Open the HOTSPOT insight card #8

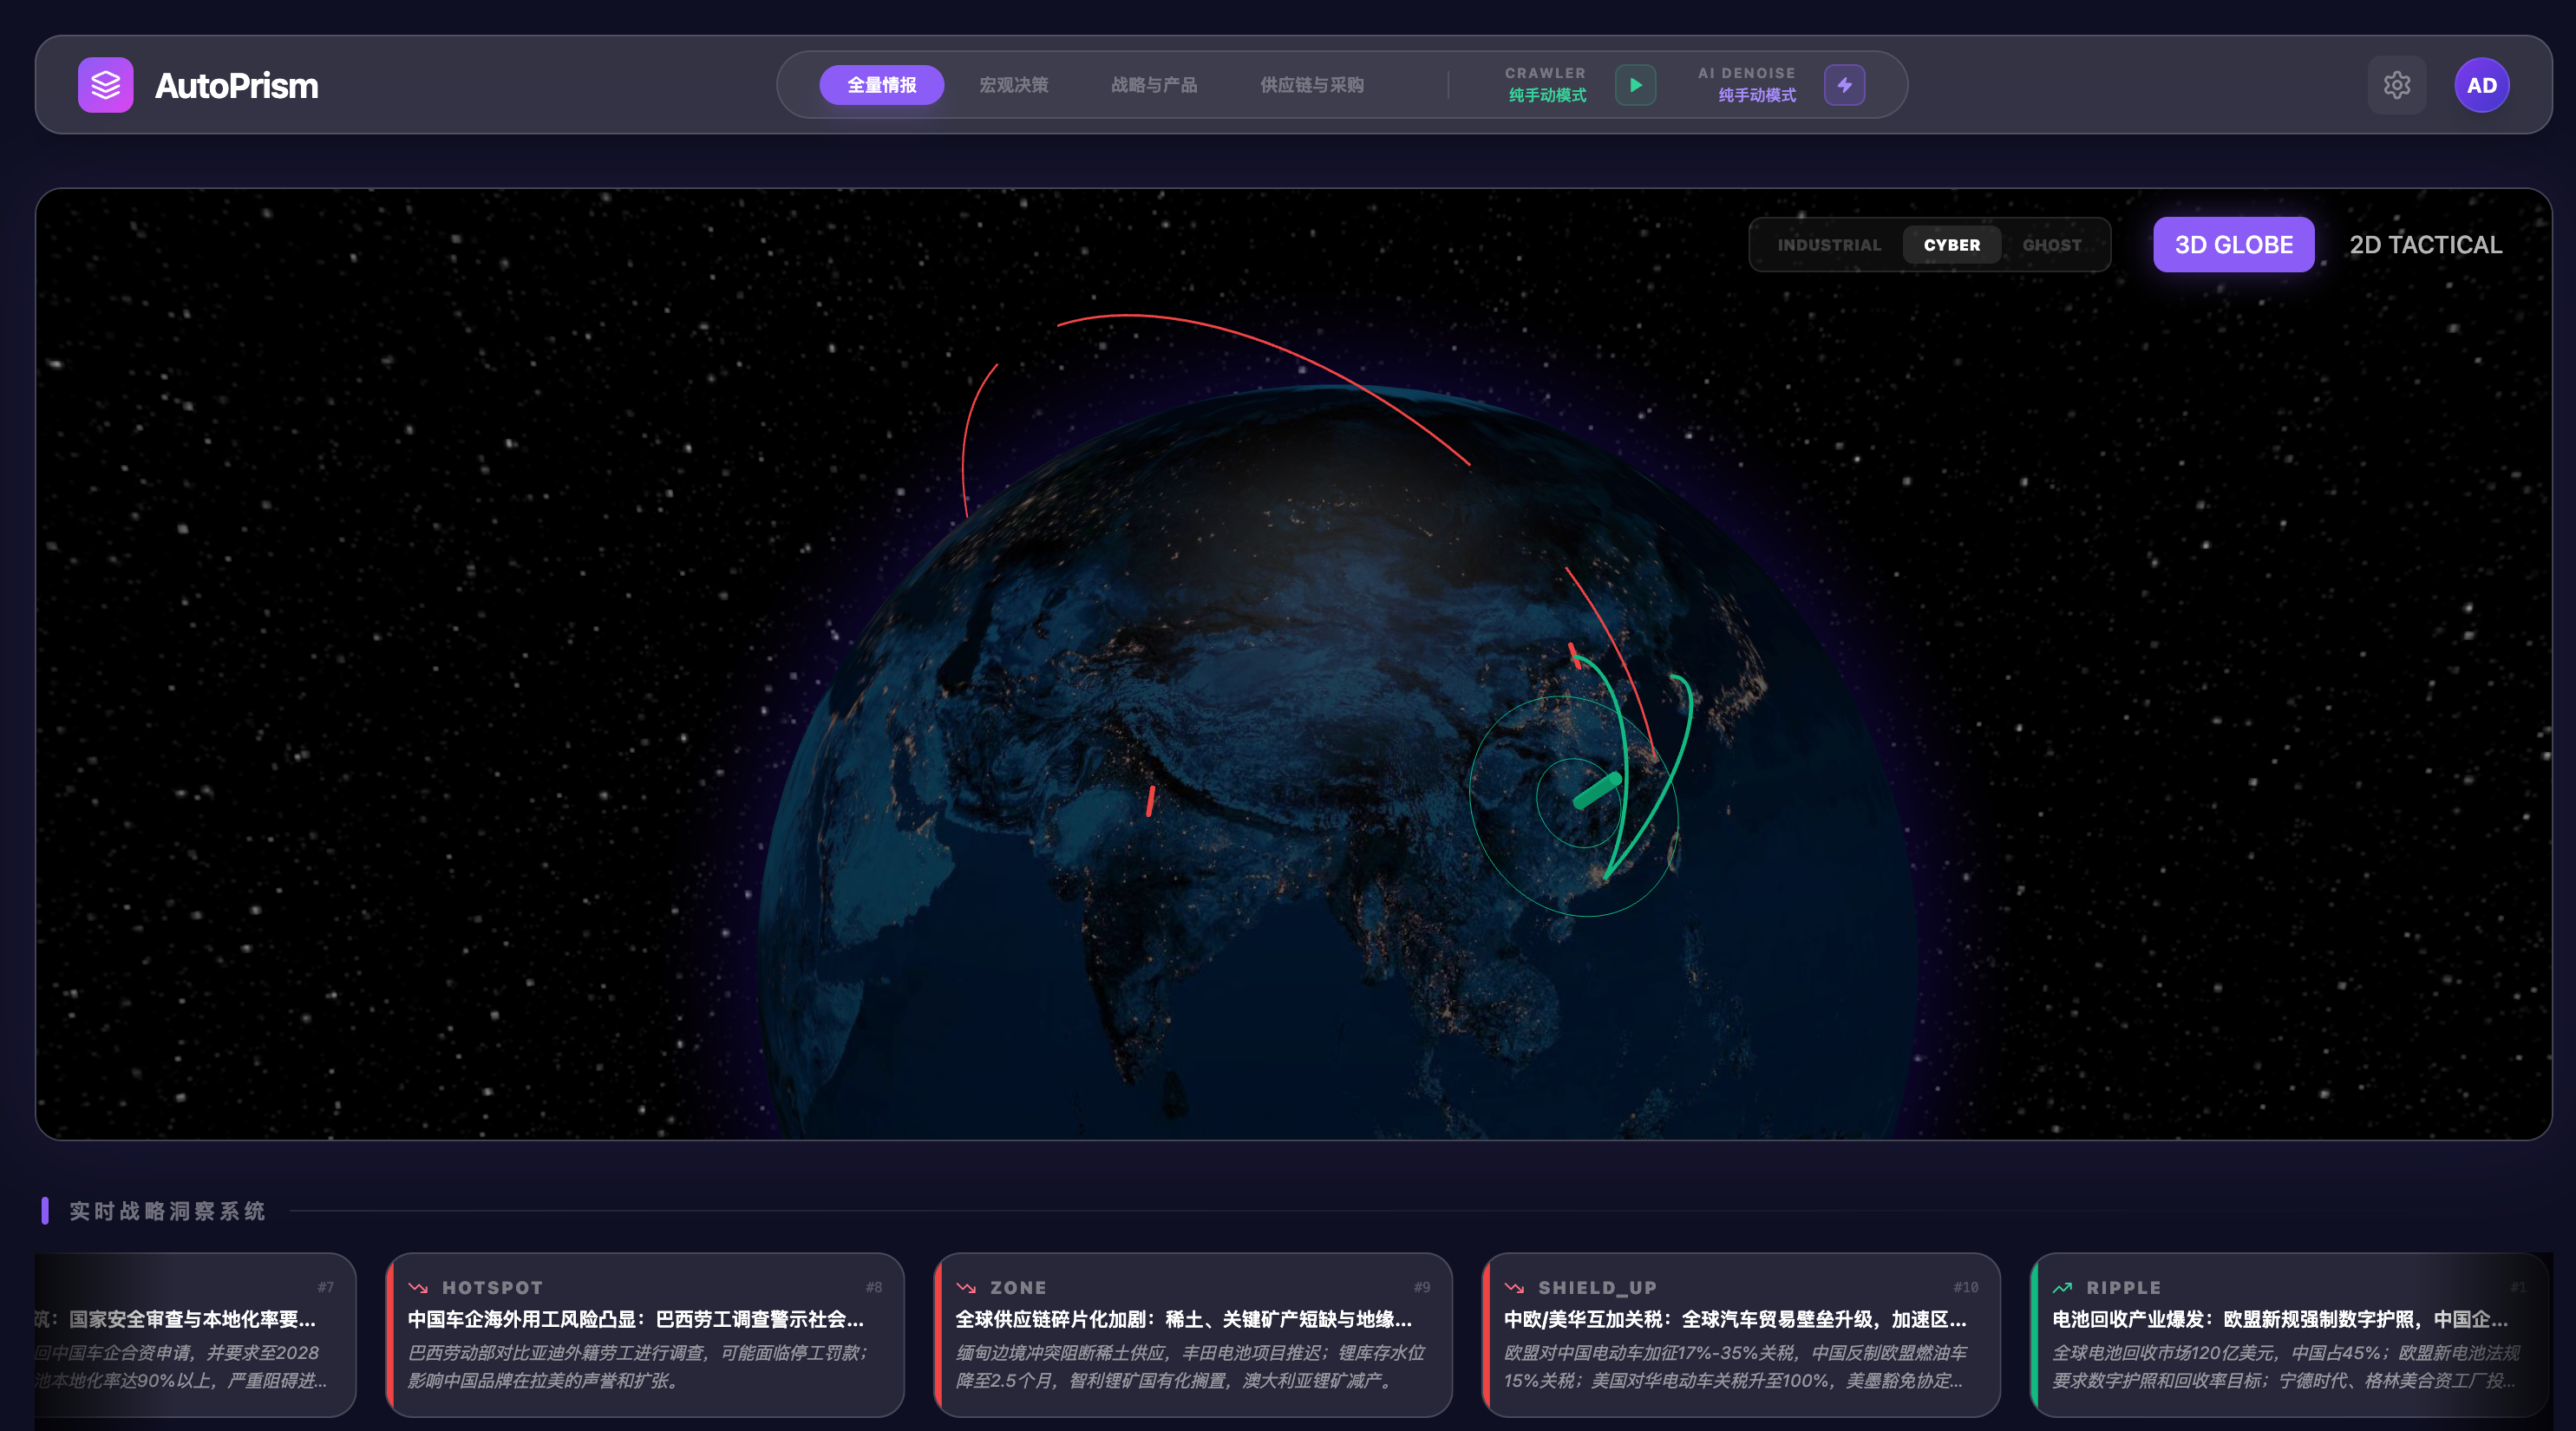644,1334
